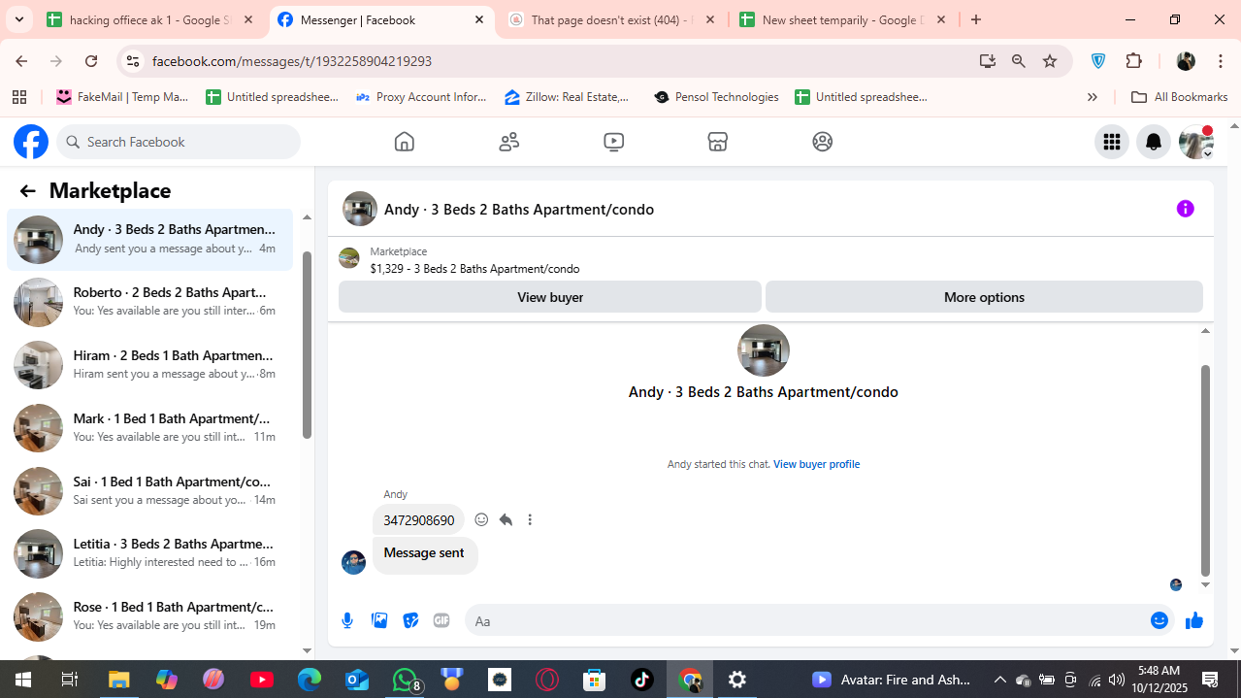Switch to the hacking offiece ak 1 tab
Screen dimensions: 1241x698
coord(150,19)
